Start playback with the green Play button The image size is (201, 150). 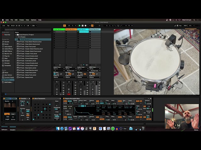coord(79,26)
